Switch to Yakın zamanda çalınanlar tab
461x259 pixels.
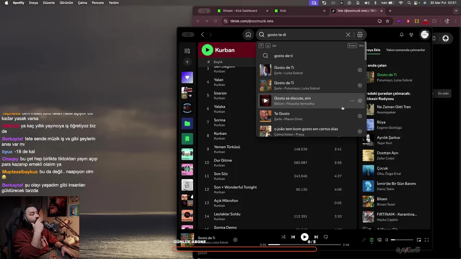(x=406, y=50)
